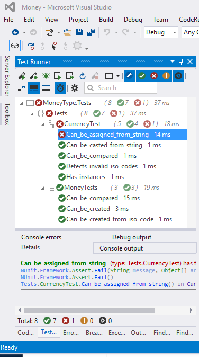
Task: Open the Navigate Backward history dropdown arrow
Action: pyautogui.click(x=24, y=32)
